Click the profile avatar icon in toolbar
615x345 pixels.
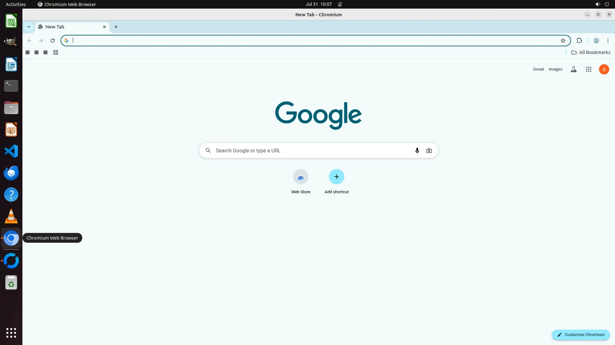(596, 41)
